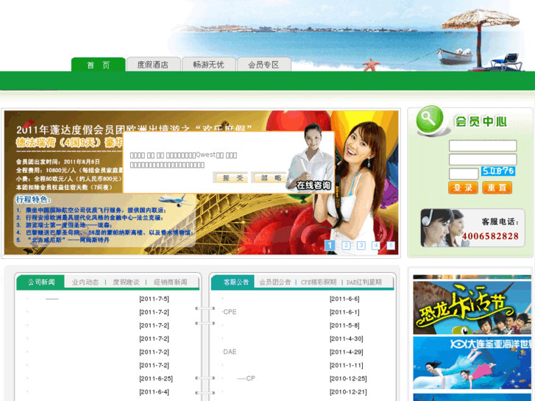This screenshot has height=401, width=535.
Task: Click the customer service phone 4006582828 image
Action: 472,227
